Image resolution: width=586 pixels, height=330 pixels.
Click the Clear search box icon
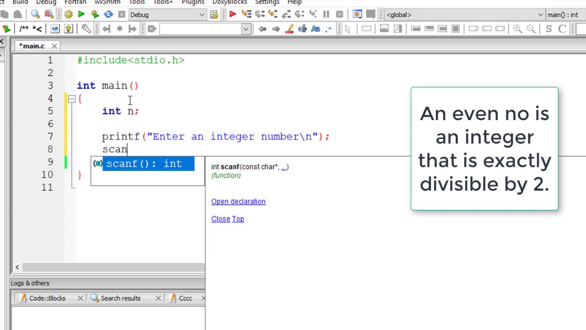pyautogui.click(x=152, y=29)
